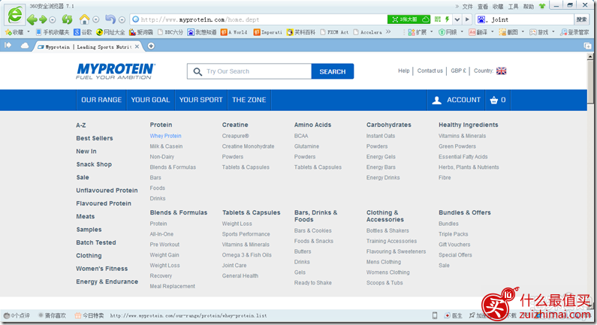Viewport: 597px width, 325px height.
Task: Open the 查看 menu
Action: point(483,7)
